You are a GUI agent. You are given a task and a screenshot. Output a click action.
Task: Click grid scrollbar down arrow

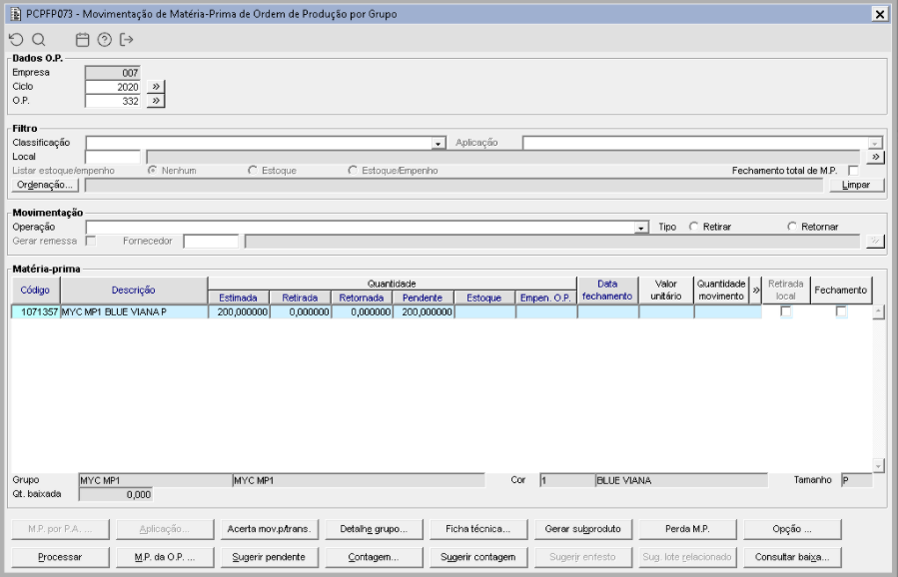879,465
